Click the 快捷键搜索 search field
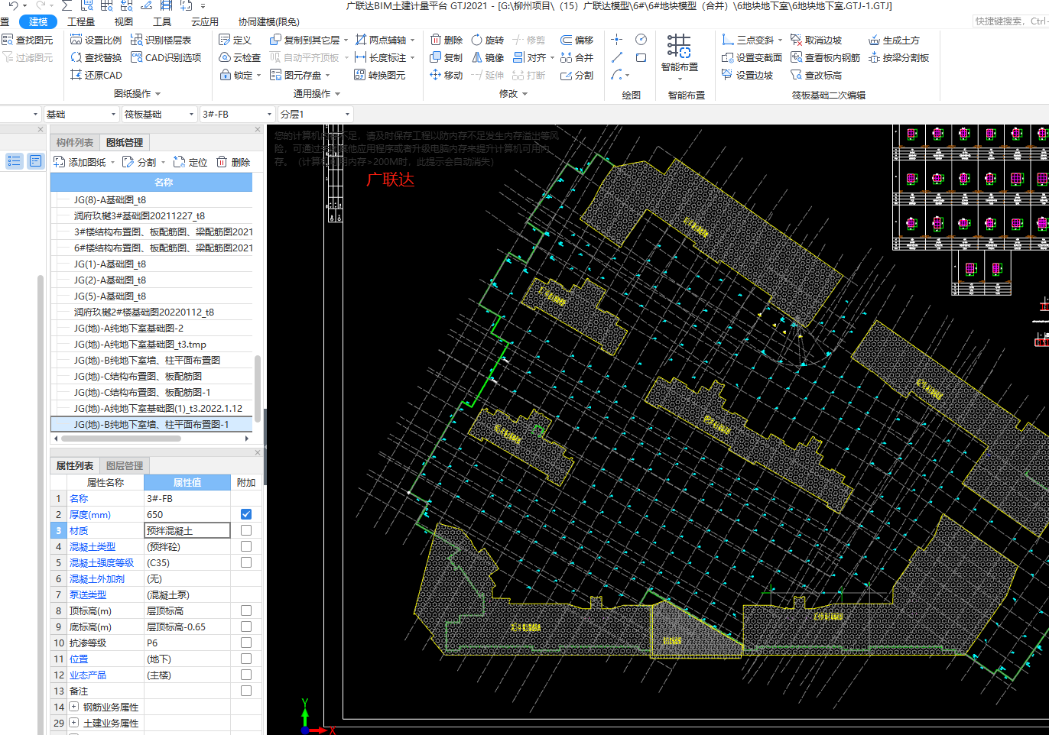 (x=1010, y=21)
